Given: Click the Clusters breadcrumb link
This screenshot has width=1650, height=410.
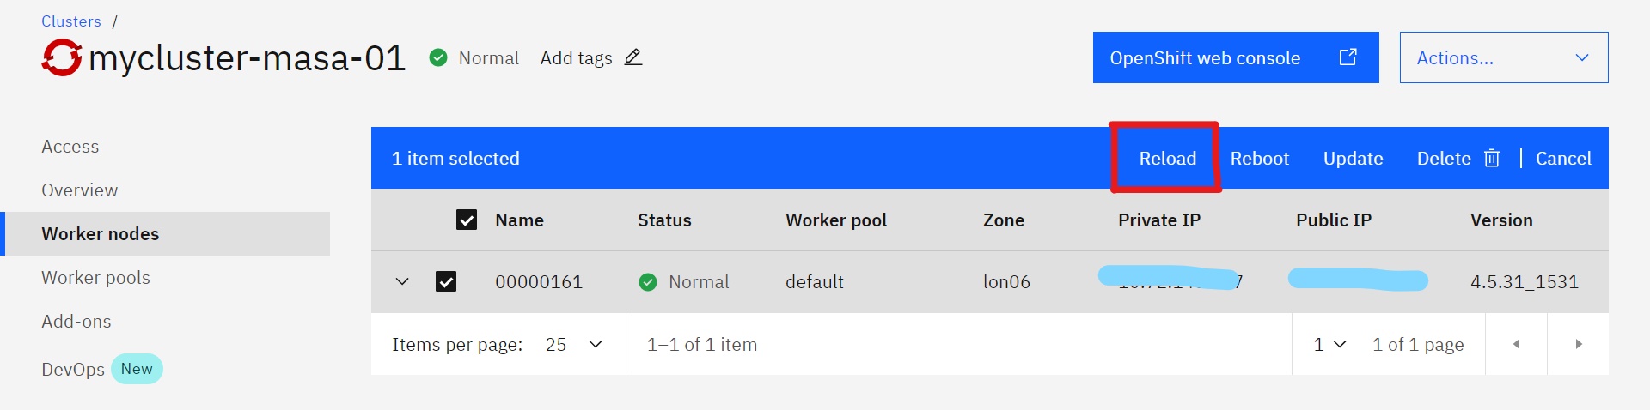Looking at the screenshot, I should pos(71,21).
